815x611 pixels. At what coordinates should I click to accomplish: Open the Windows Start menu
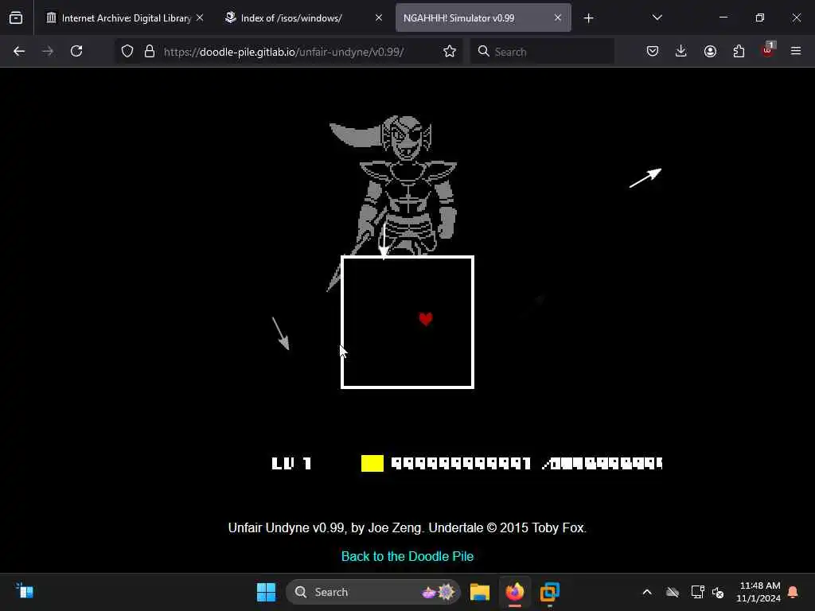click(266, 592)
